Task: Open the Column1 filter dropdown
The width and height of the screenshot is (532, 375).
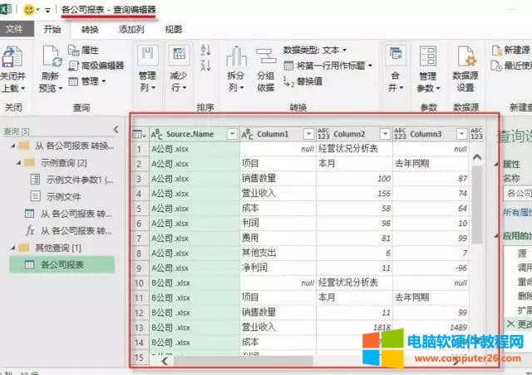Action: (x=308, y=134)
